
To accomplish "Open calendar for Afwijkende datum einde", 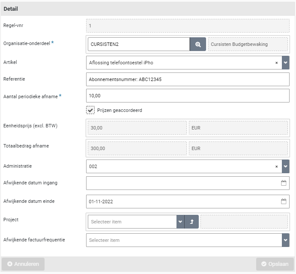I will (284, 201).
